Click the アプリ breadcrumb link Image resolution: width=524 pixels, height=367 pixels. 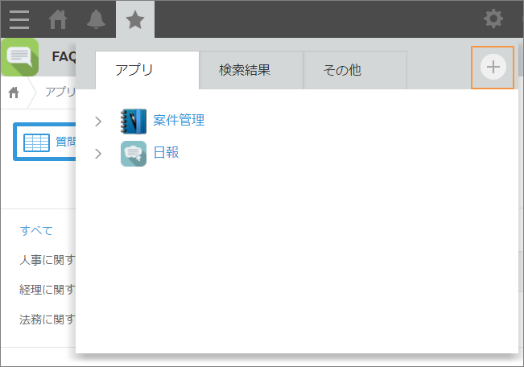[x=60, y=92]
